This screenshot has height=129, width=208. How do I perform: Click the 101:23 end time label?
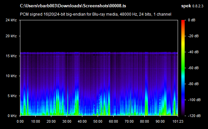(x=178, y=121)
